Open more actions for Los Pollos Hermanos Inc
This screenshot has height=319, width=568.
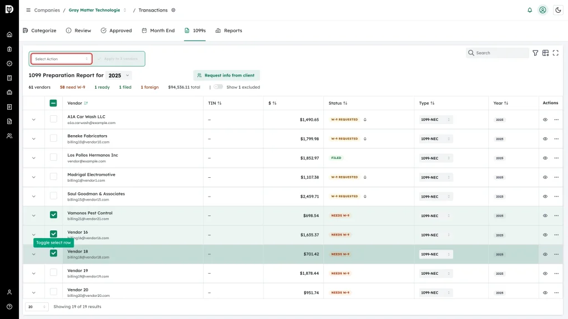pyautogui.click(x=556, y=158)
